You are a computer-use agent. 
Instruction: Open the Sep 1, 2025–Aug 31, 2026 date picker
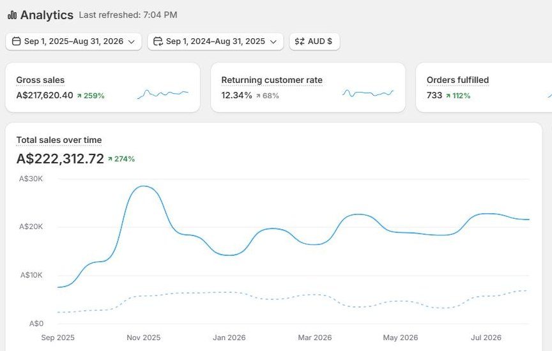(73, 41)
